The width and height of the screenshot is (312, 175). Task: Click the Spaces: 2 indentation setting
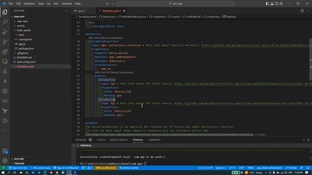click(221, 168)
